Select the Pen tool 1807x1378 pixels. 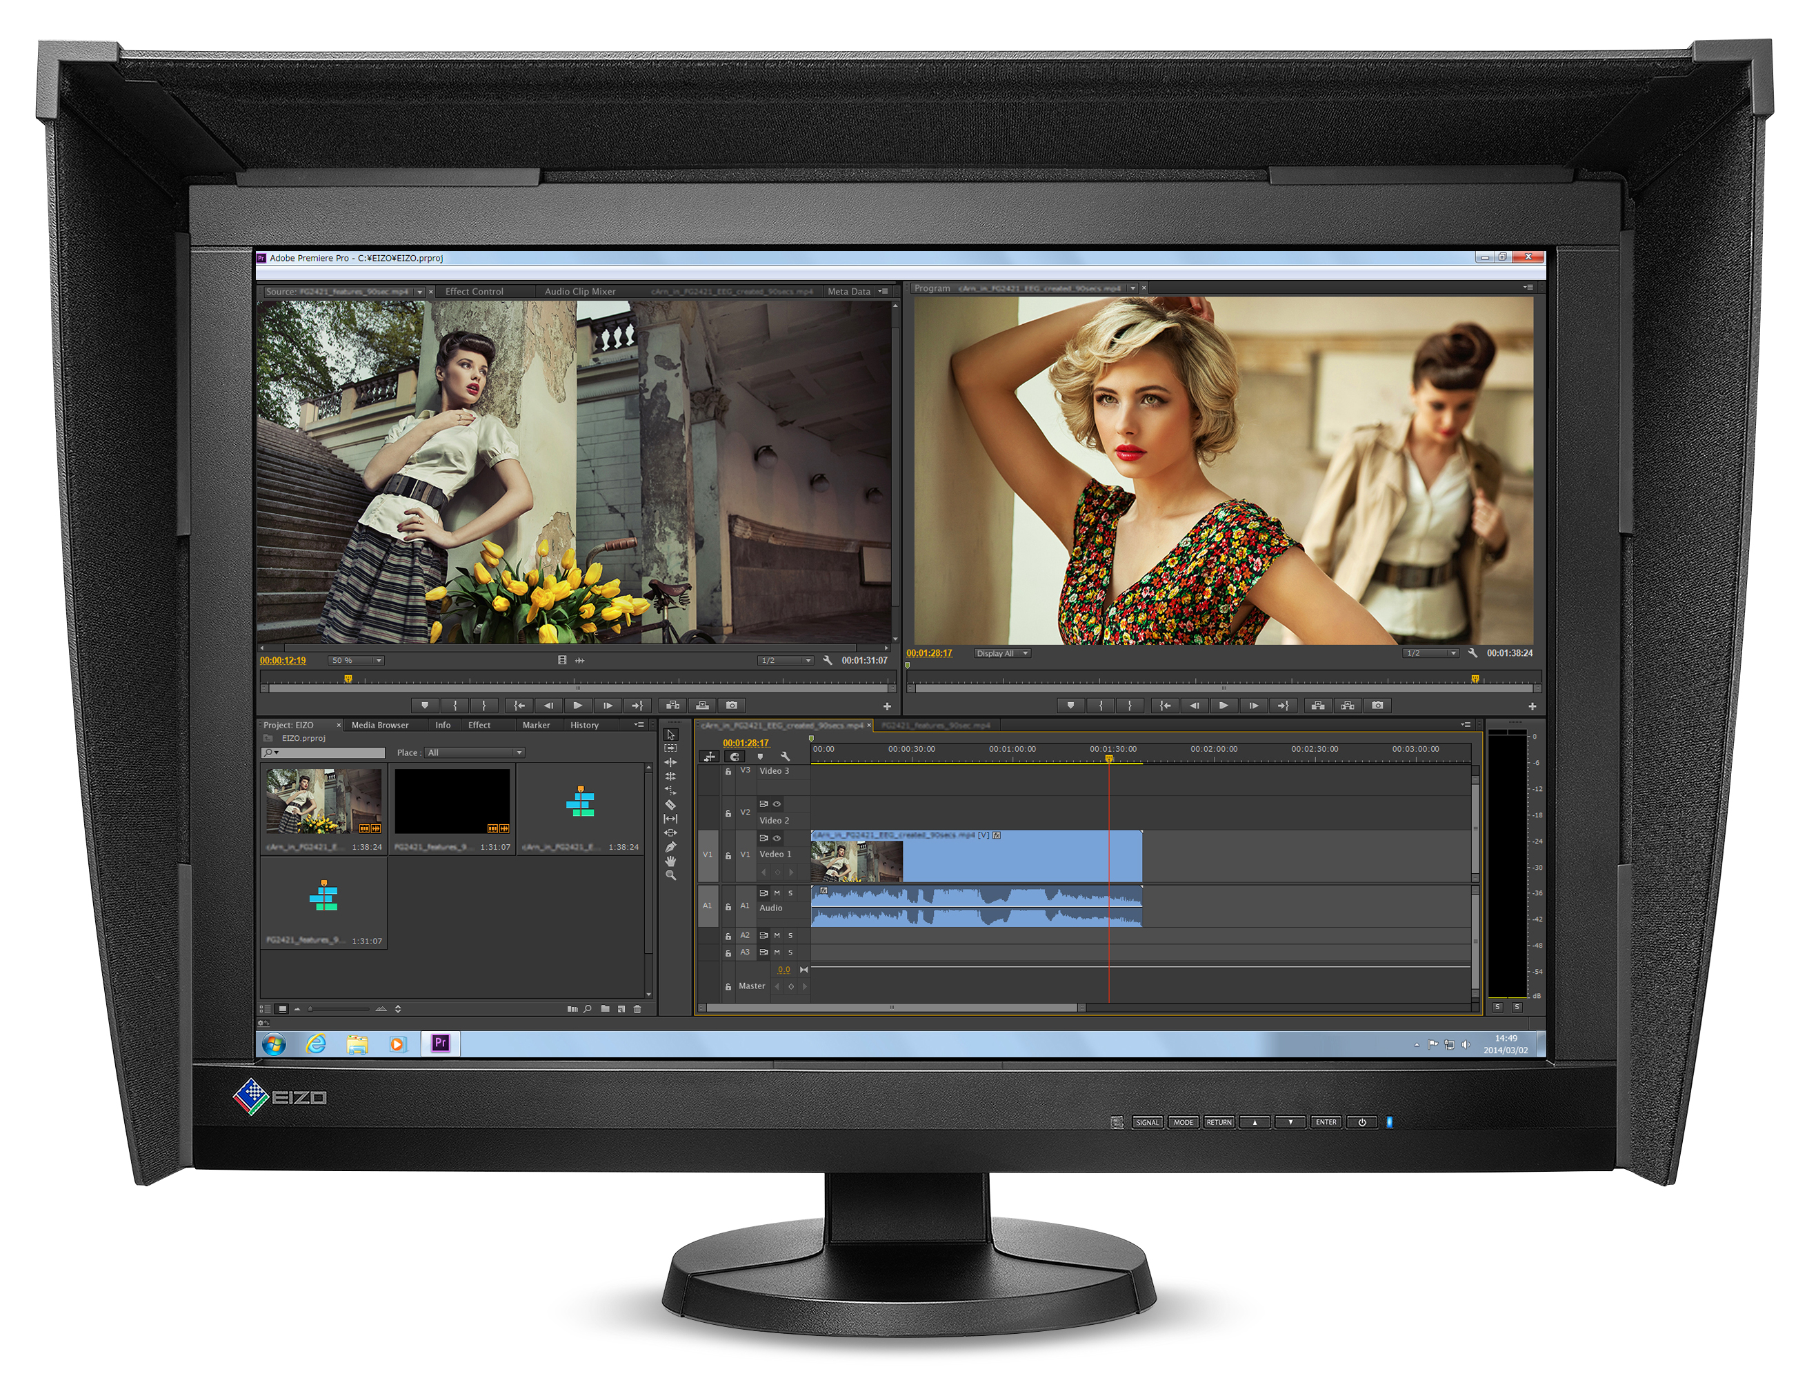[670, 846]
